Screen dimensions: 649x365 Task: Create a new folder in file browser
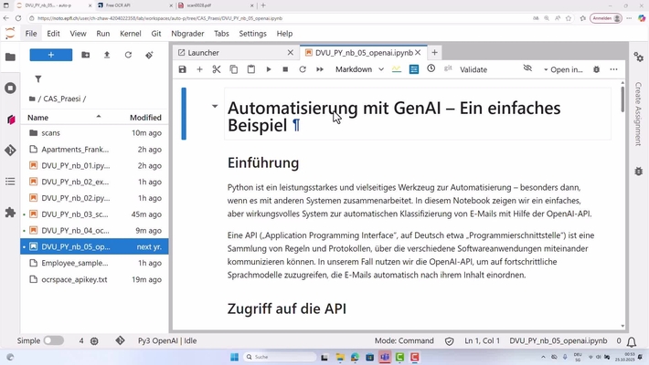tap(86, 55)
